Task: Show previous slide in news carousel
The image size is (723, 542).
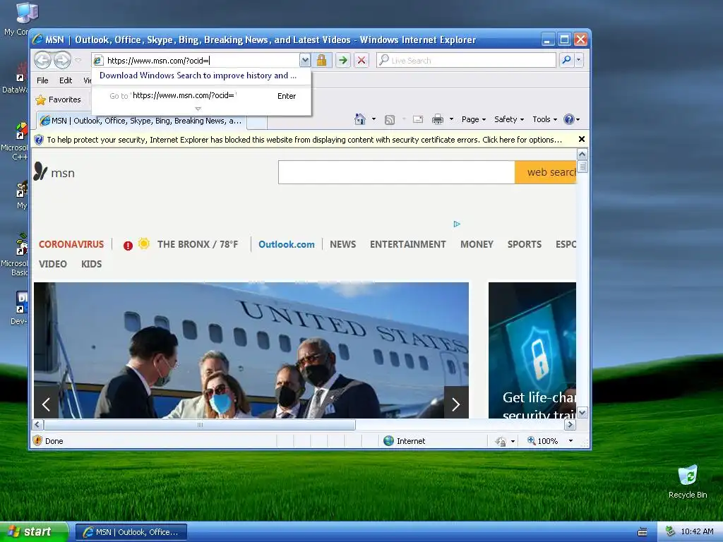Action: coord(46,404)
